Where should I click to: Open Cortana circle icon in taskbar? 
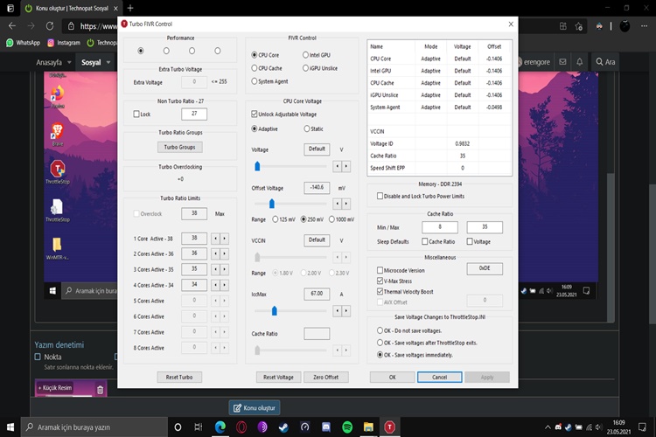pyautogui.click(x=178, y=427)
